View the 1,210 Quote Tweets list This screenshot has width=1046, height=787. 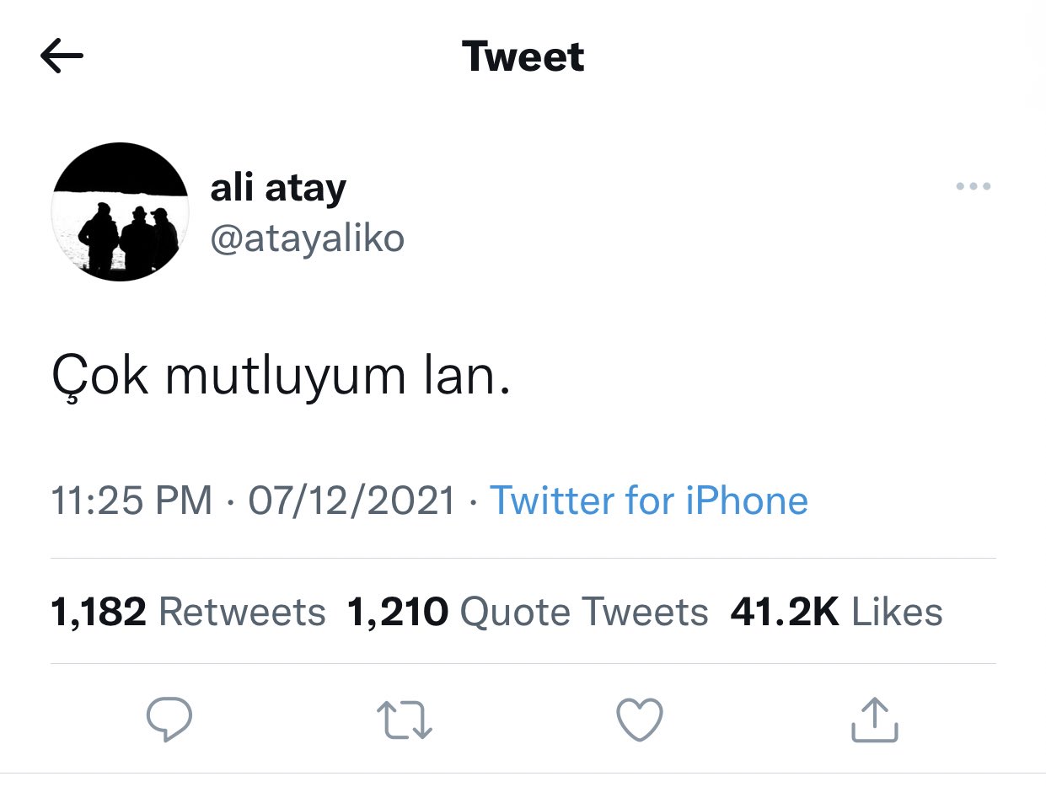point(528,612)
